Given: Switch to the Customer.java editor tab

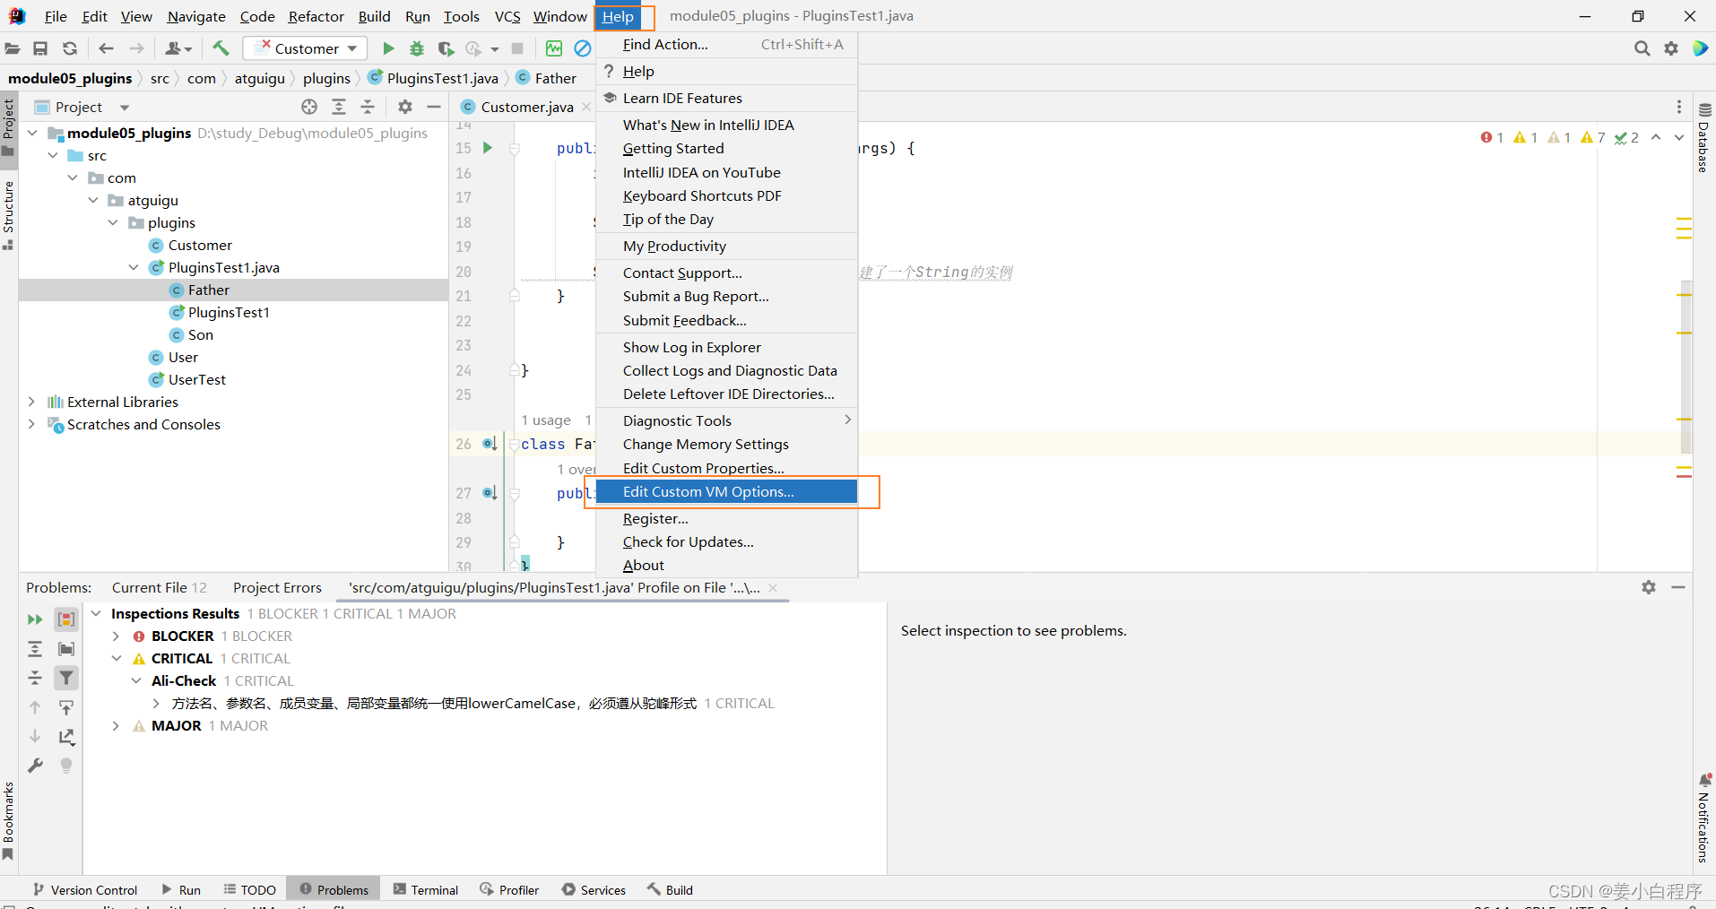Looking at the screenshot, I should [526, 107].
